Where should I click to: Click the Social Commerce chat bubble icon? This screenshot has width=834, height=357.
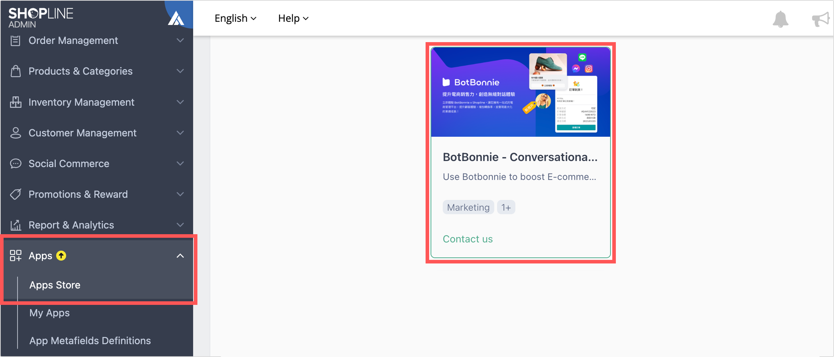pos(15,164)
